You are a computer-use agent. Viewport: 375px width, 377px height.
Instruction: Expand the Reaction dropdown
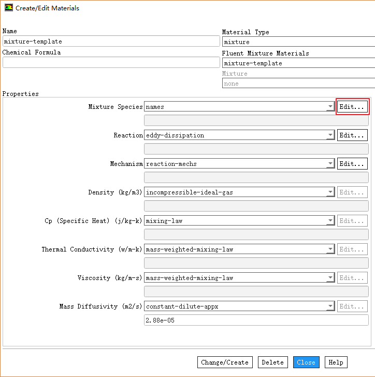(x=330, y=135)
